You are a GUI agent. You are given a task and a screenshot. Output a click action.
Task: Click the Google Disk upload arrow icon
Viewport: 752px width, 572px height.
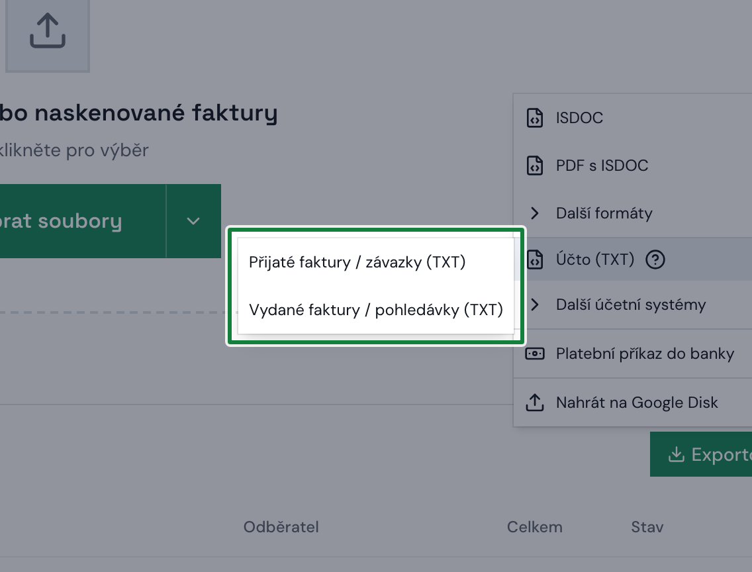535,403
